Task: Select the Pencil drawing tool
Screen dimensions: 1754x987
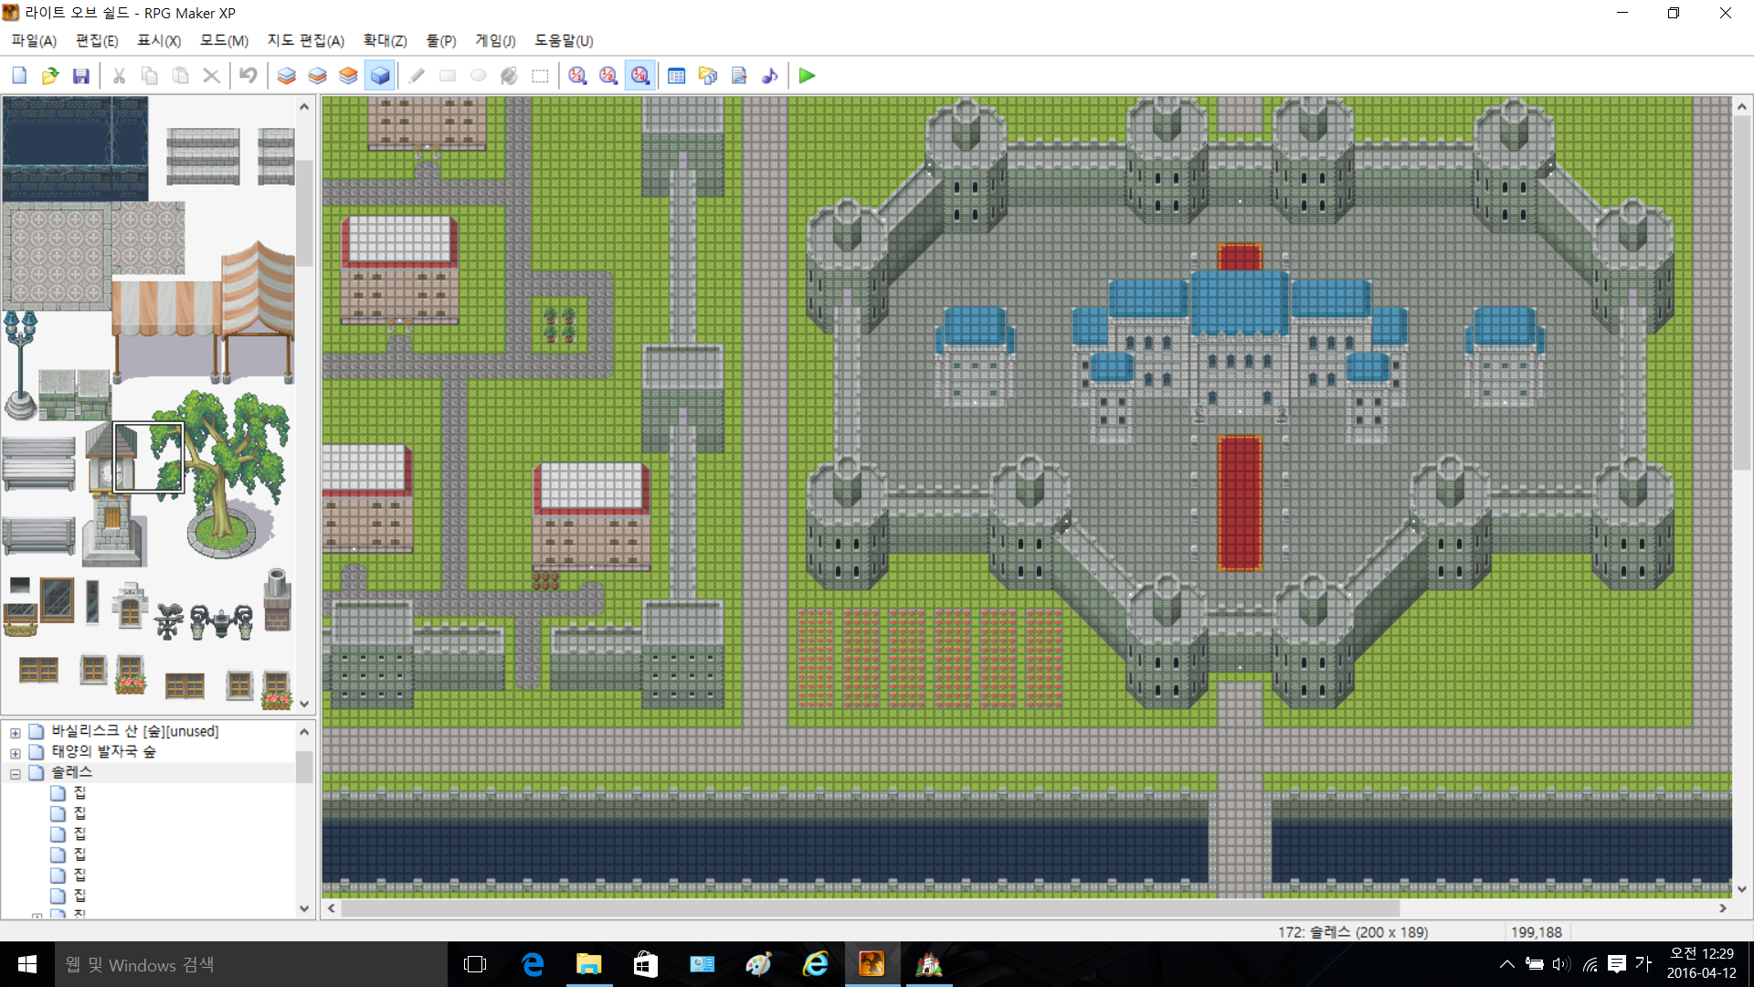Action: coord(417,76)
